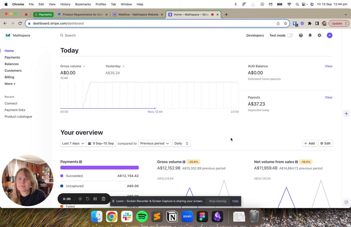Open the History menu in menu bar

[x=65, y=4]
